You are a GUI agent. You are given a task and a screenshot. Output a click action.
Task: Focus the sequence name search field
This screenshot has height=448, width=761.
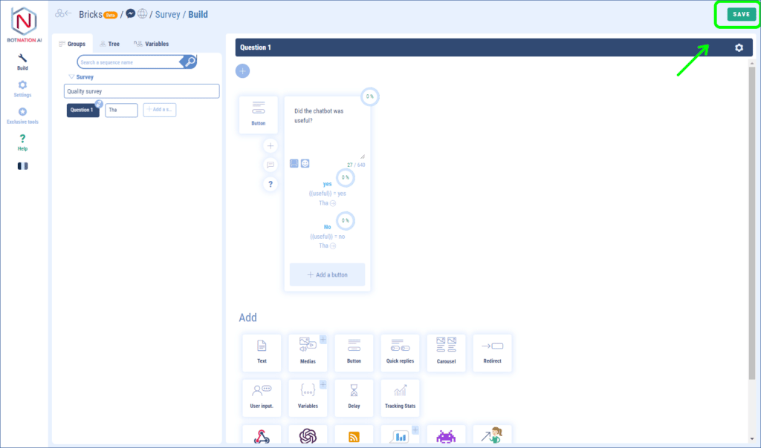click(130, 62)
